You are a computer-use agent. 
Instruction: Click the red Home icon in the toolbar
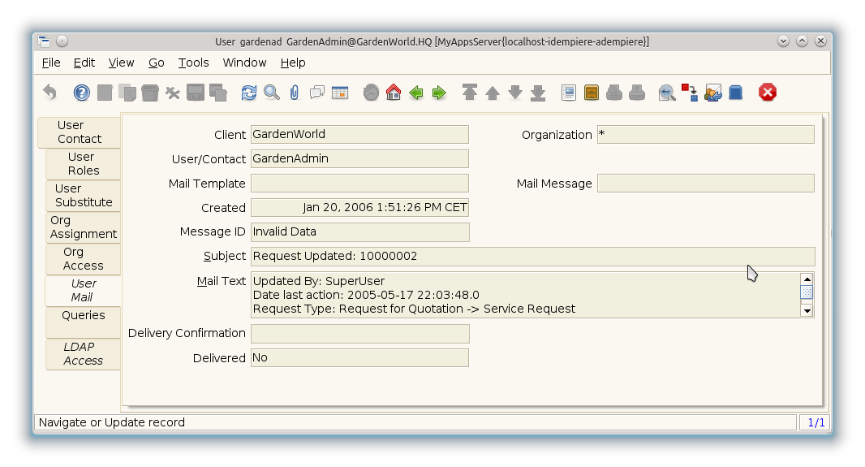click(394, 93)
